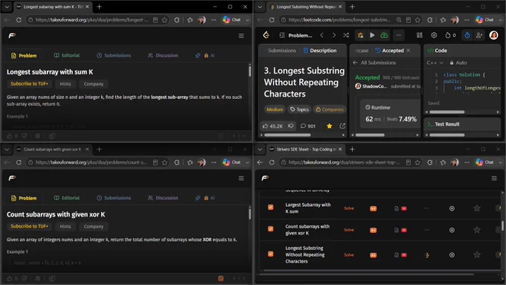
Task: Open the 901 comments on LeetCode problem
Action: pos(308,126)
